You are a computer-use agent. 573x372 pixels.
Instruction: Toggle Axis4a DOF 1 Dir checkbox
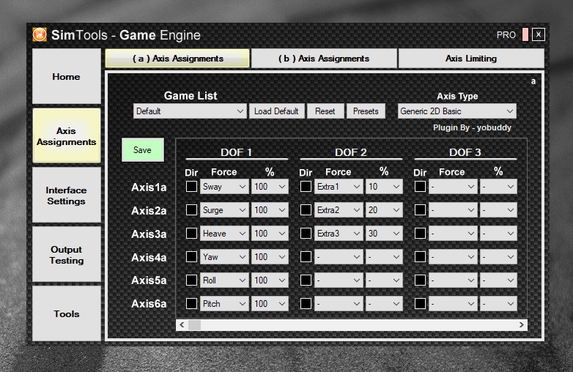click(191, 256)
